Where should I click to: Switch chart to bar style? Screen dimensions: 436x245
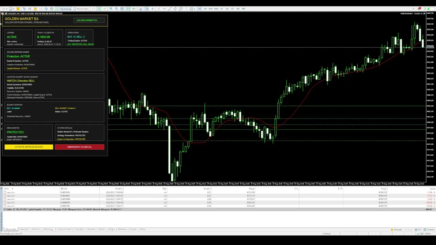pyautogui.click(x=94, y=9)
